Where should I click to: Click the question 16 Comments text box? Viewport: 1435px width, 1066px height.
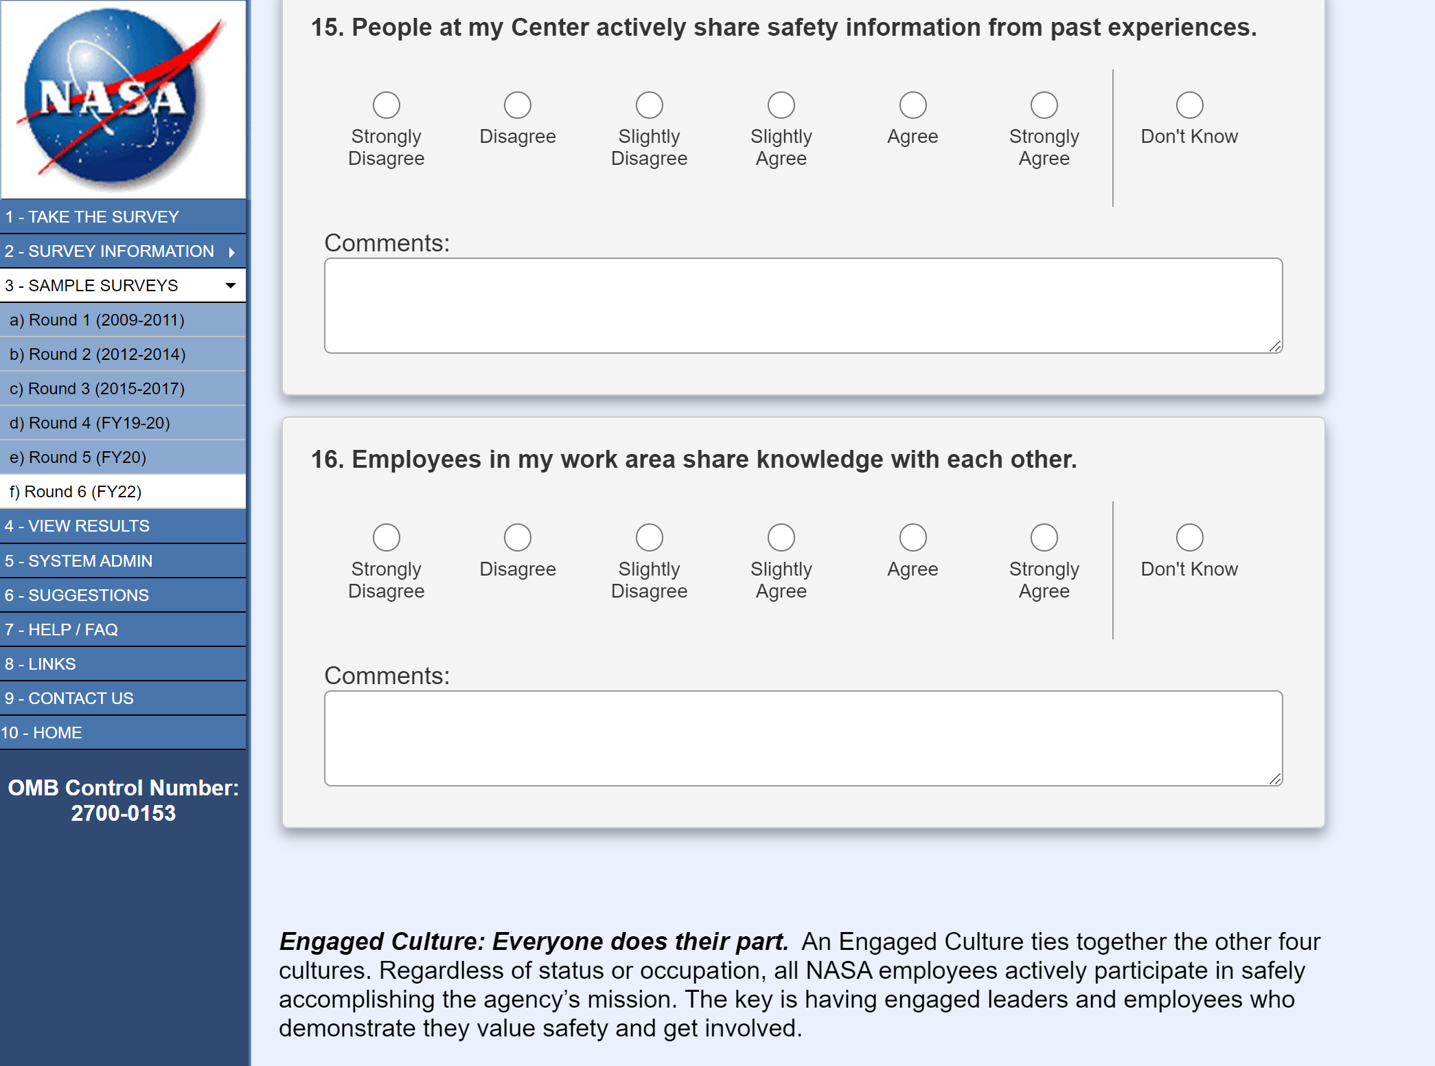803,738
